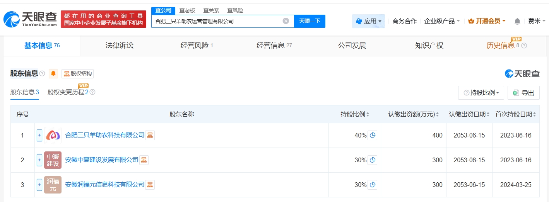Image resolution: width=549 pixels, height=202 pixels.
Task: Click help icon beside 股东信息 heading
Action: tap(42, 73)
